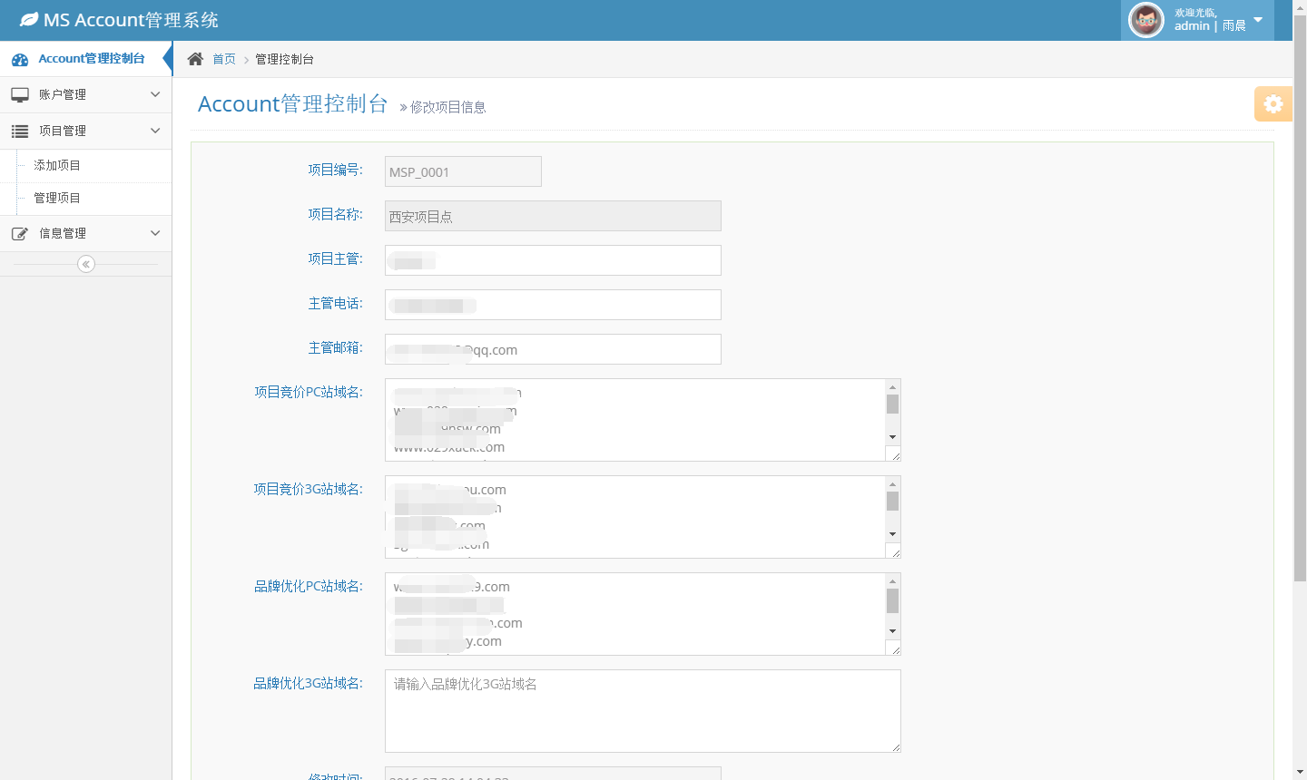Click the leaf logo icon in header
1307x780 pixels.
pyautogui.click(x=29, y=19)
